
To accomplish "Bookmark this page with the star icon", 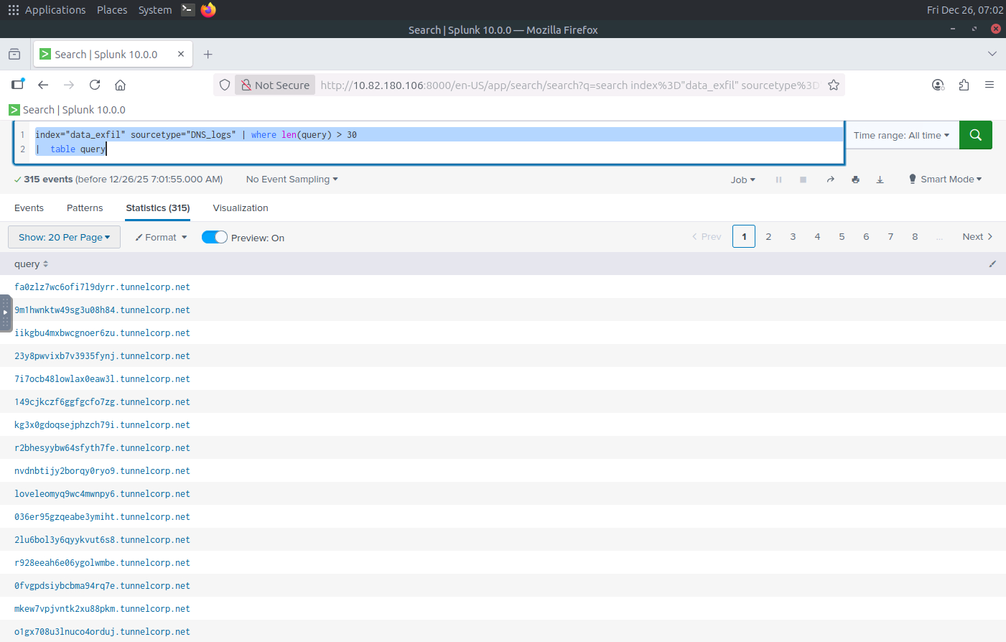I will click(834, 85).
